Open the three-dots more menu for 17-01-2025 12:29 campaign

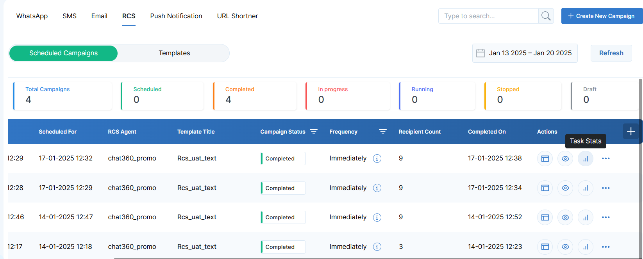pyautogui.click(x=606, y=188)
